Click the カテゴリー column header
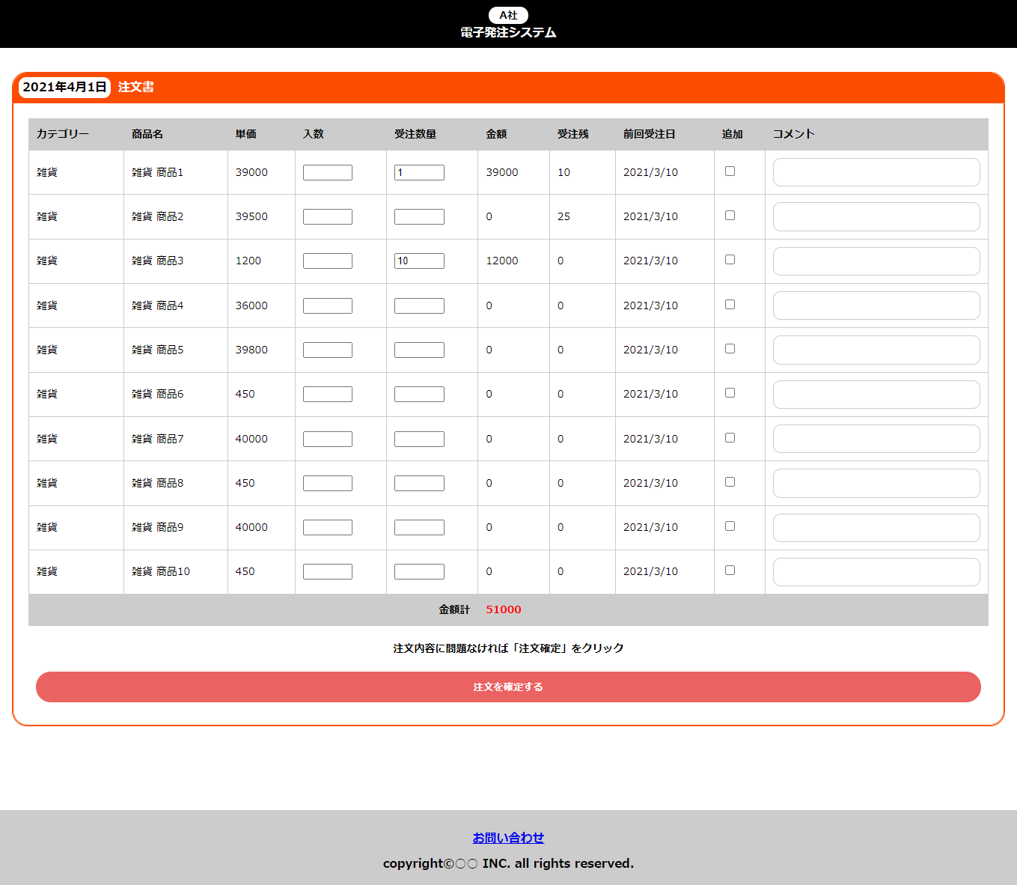 click(63, 134)
